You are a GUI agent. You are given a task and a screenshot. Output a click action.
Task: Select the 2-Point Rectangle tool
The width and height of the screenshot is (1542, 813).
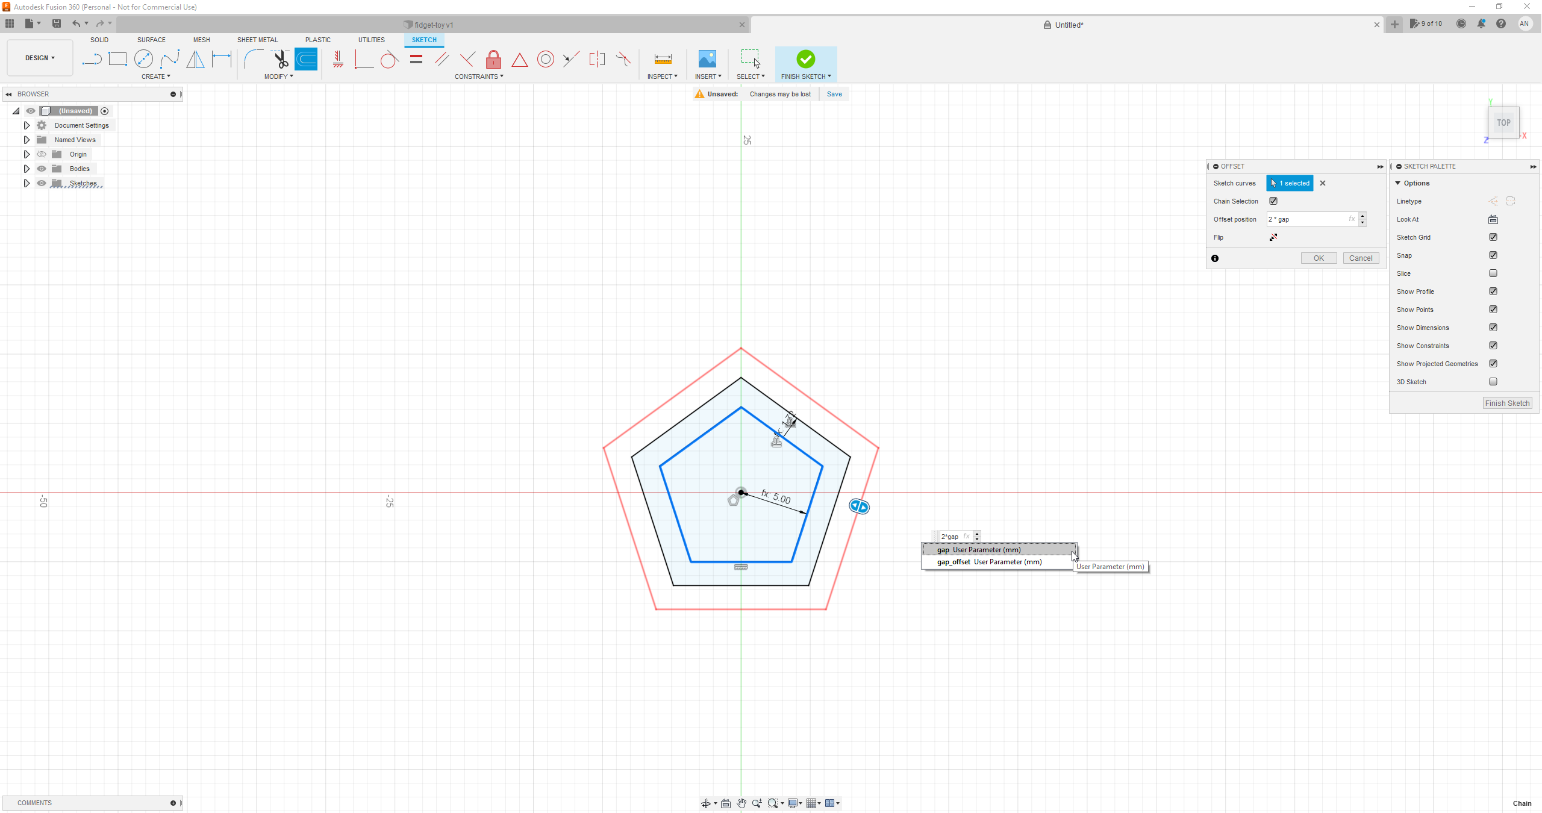tap(117, 59)
